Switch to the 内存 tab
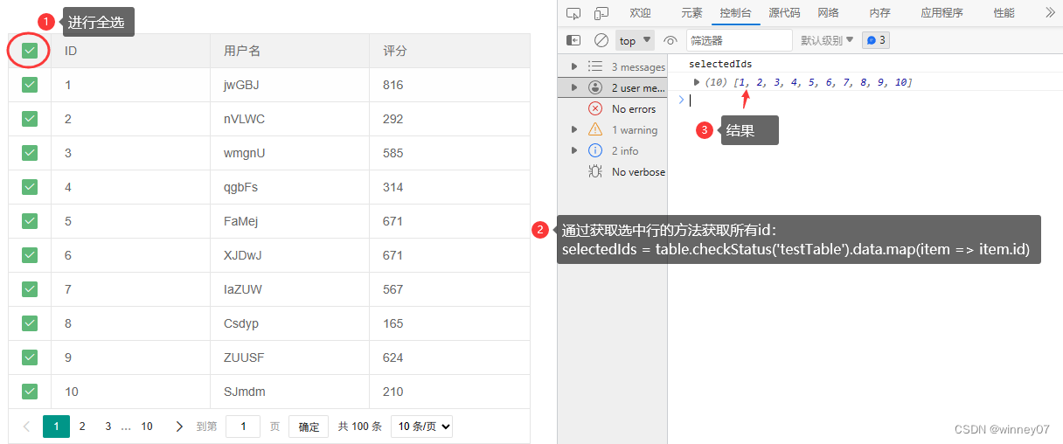 coord(879,13)
